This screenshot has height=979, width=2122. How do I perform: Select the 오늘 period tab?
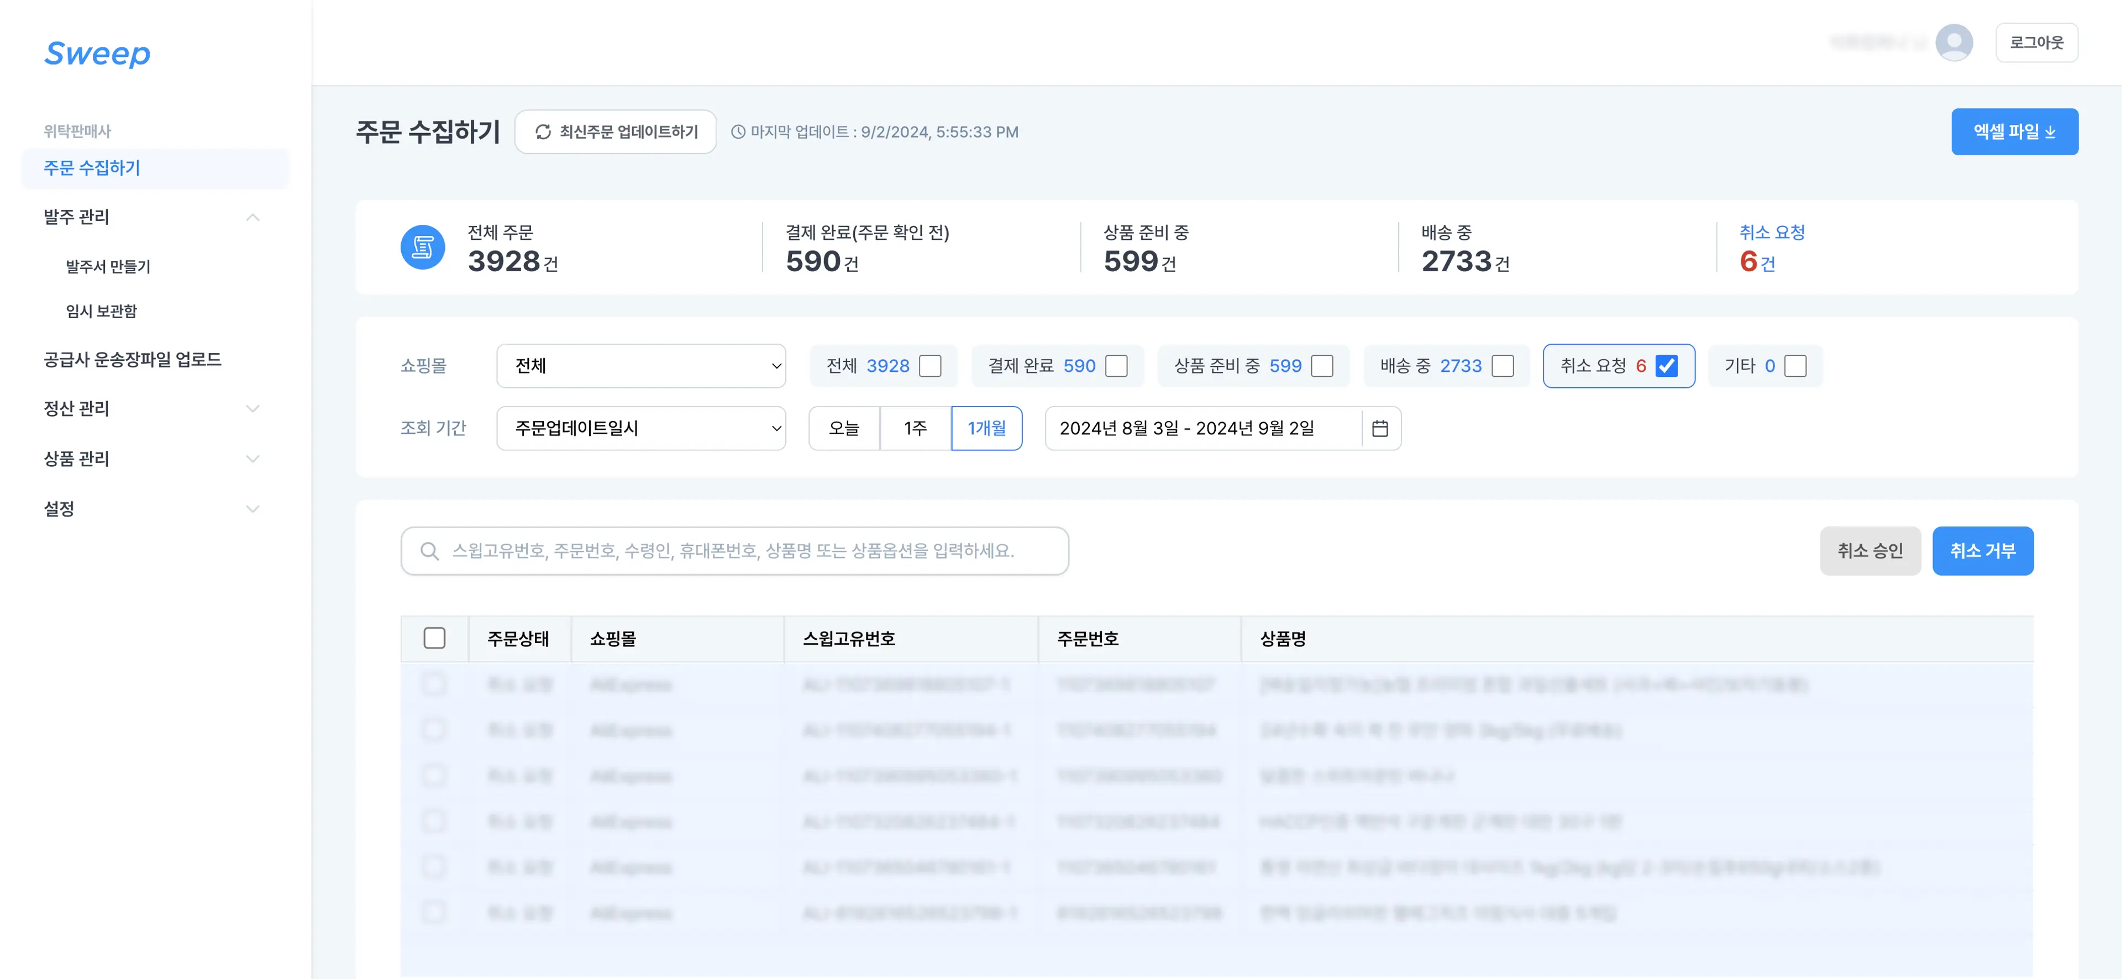pyautogui.click(x=844, y=428)
